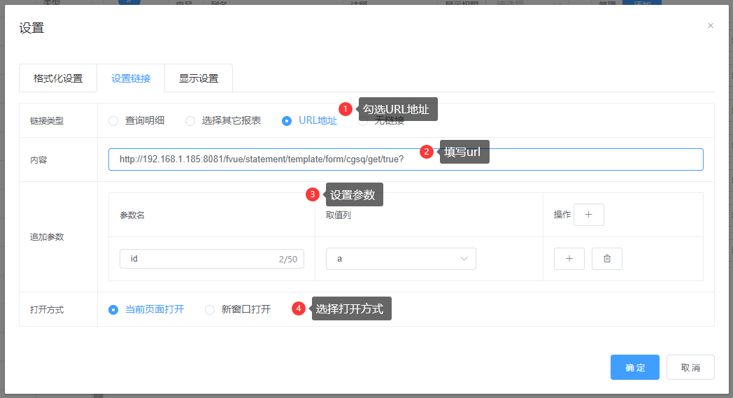Select the 查询明细 link type radio

point(113,121)
